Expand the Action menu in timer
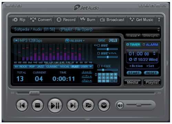Viewport: 172px width, 124px height. [136, 66]
